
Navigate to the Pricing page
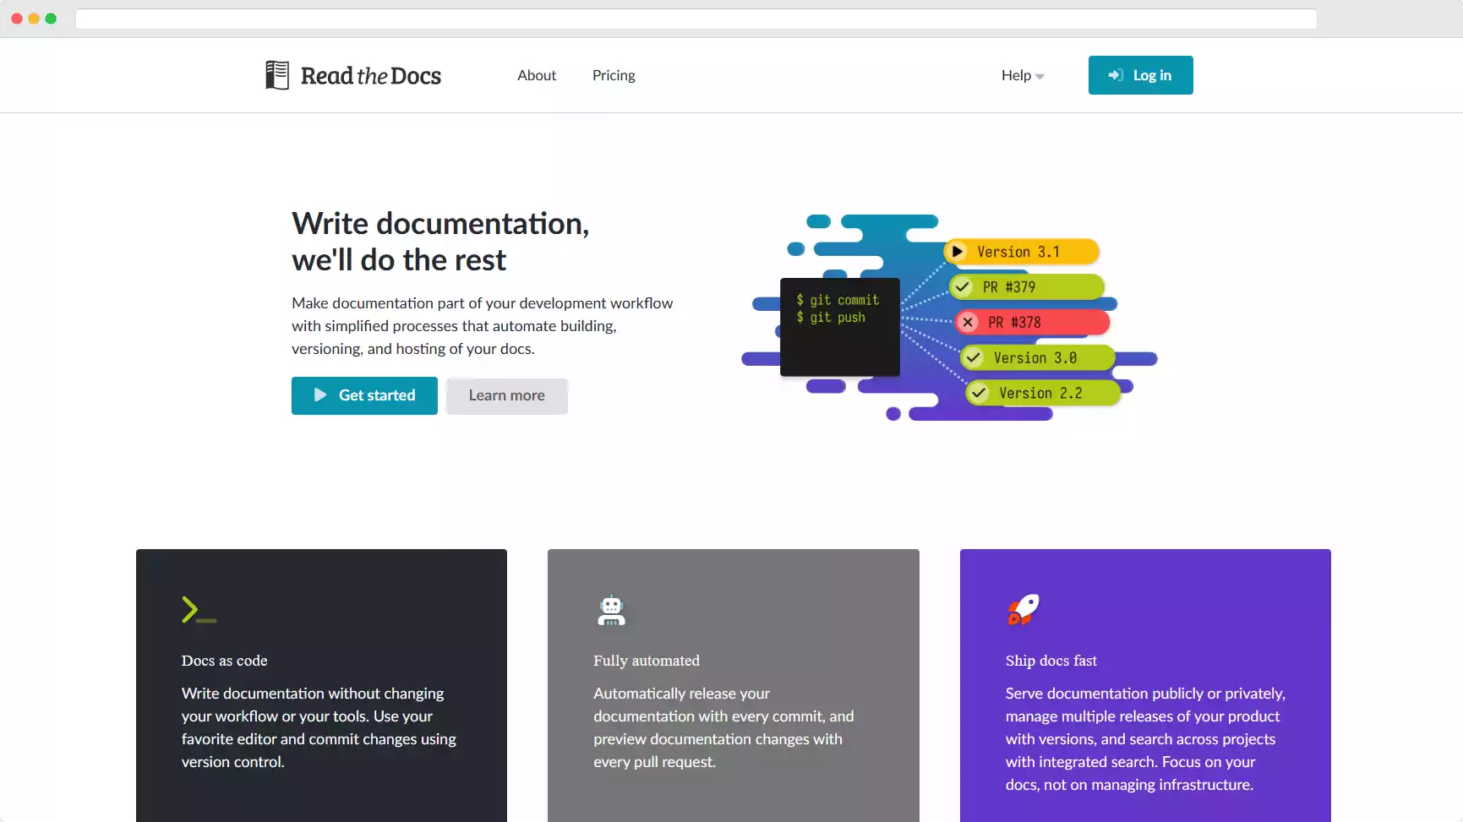coord(613,75)
